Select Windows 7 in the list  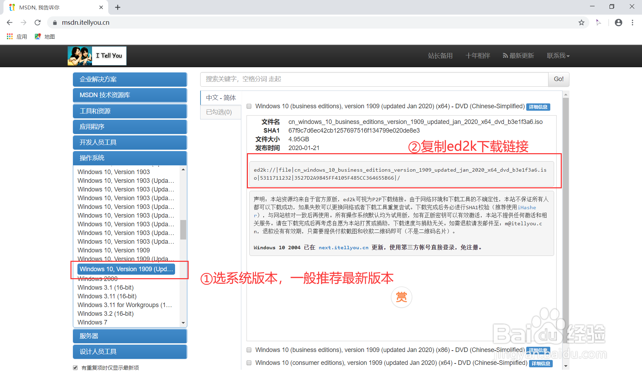click(92, 322)
